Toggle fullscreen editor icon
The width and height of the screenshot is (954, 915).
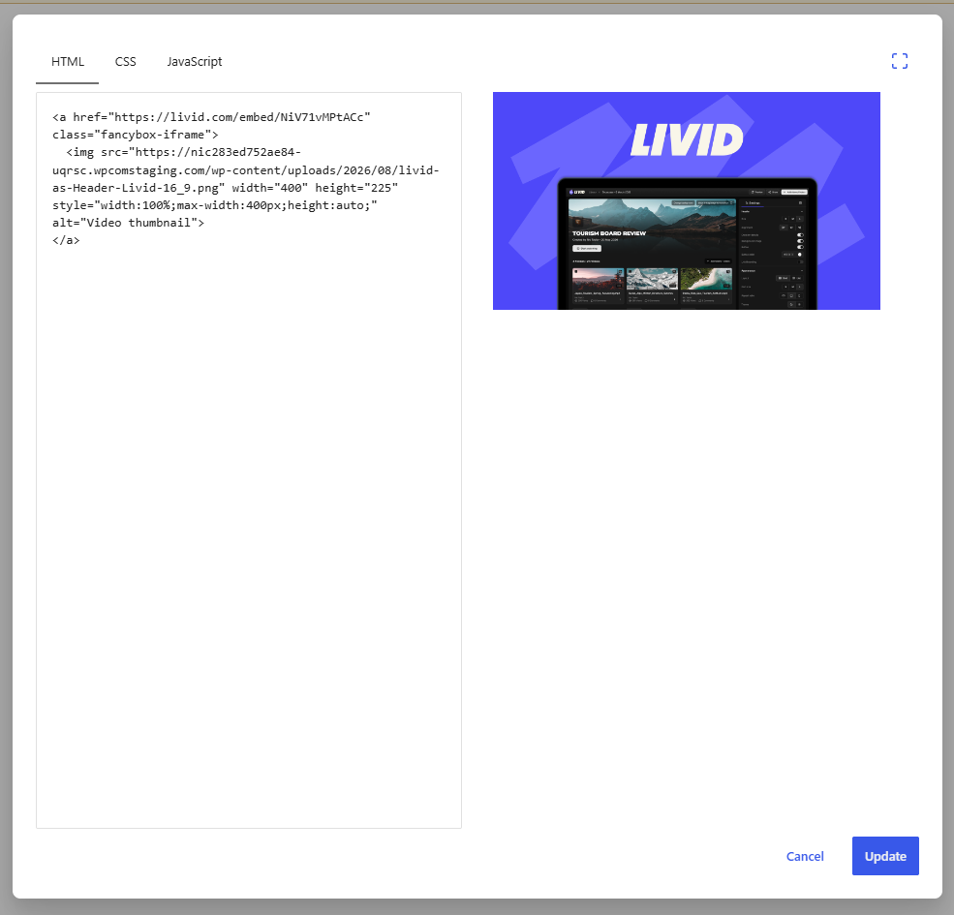(x=899, y=61)
